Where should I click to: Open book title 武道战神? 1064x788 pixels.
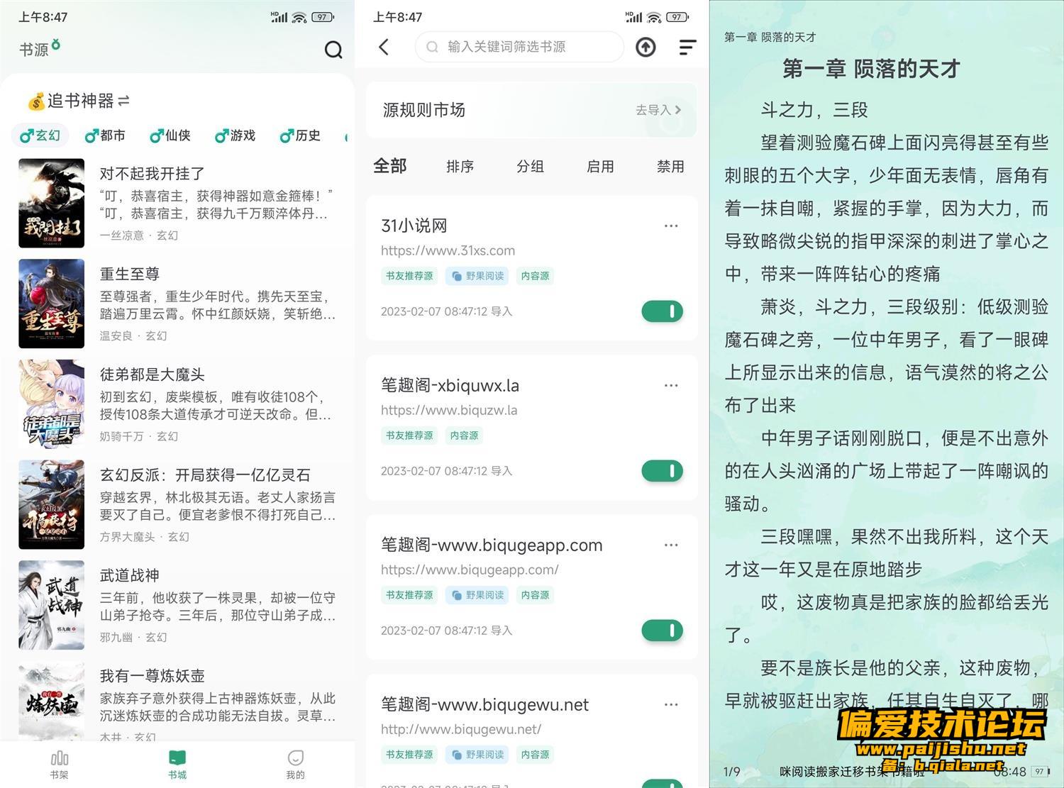pyautogui.click(x=129, y=575)
